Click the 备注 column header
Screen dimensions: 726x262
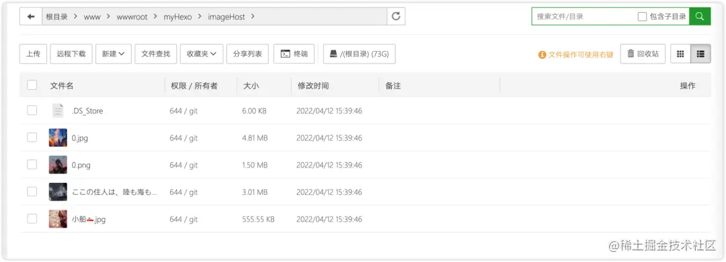coord(393,86)
